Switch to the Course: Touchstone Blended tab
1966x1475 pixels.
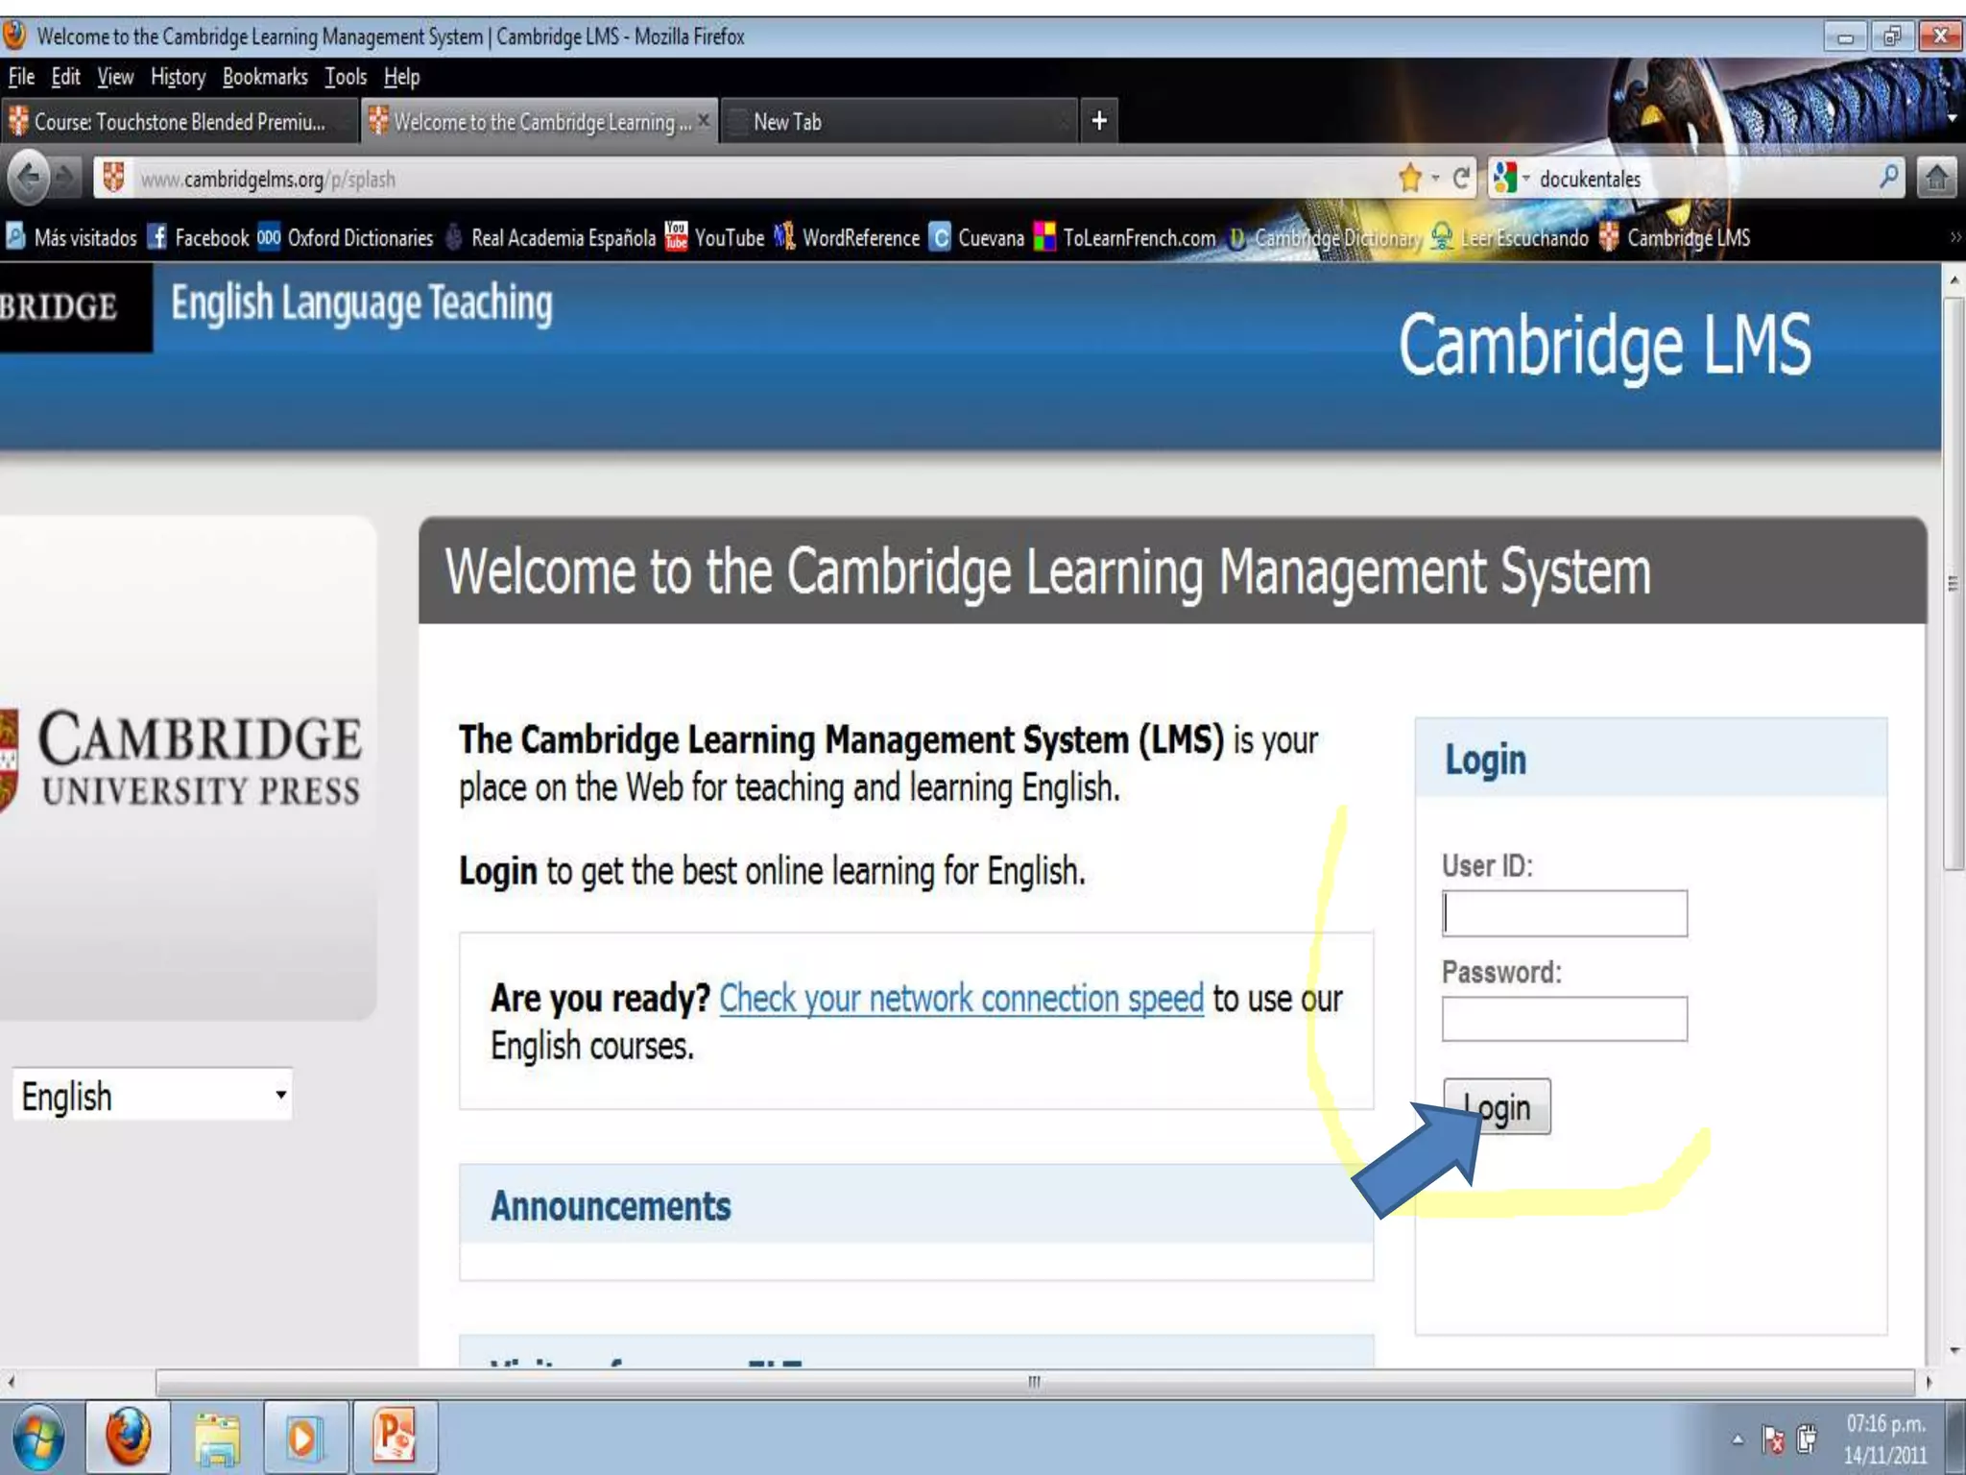point(179,122)
